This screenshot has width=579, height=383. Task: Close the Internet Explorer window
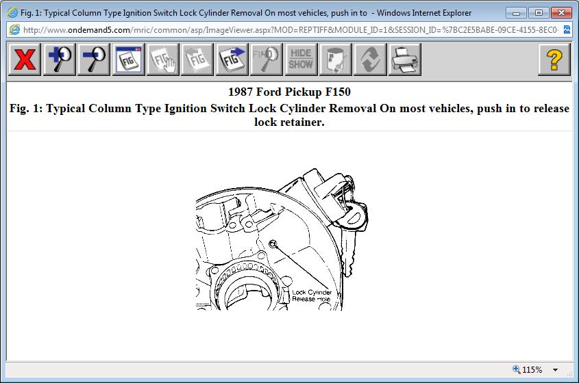[561, 13]
